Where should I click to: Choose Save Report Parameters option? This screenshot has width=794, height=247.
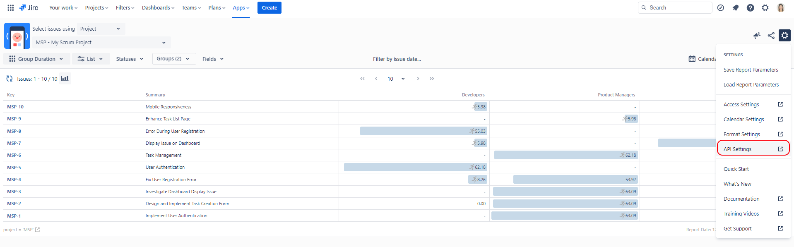[751, 70]
